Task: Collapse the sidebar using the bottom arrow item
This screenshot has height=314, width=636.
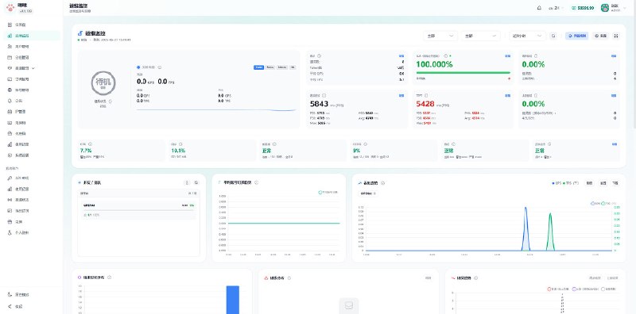Action: tap(32, 306)
